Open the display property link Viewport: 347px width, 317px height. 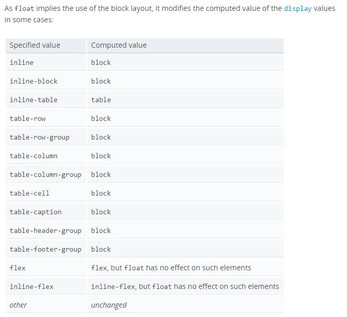tap(298, 8)
